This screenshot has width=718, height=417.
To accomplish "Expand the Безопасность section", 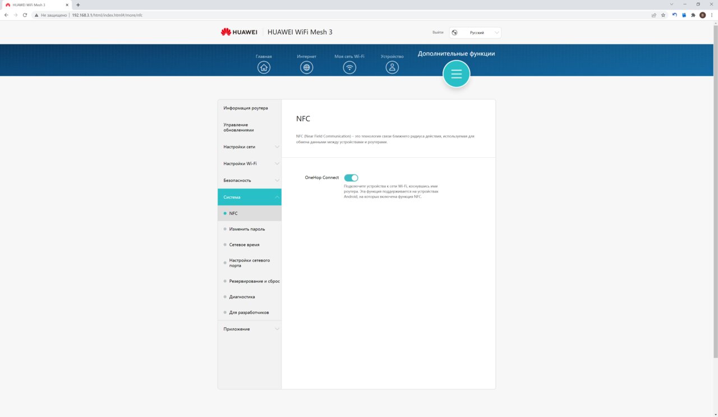I will (250, 181).
